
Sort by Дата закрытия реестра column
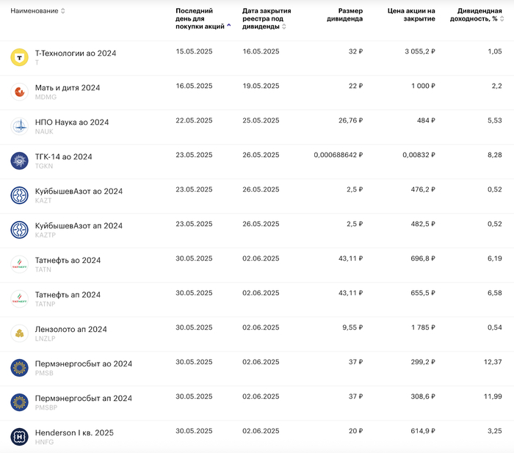(x=284, y=26)
